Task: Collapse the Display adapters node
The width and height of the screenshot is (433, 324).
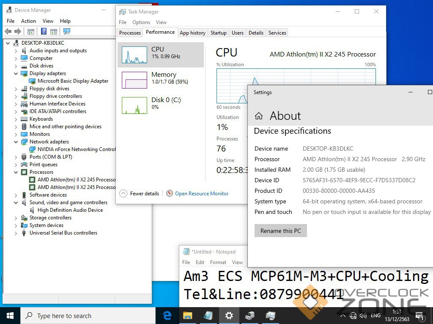Action: pos(16,73)
